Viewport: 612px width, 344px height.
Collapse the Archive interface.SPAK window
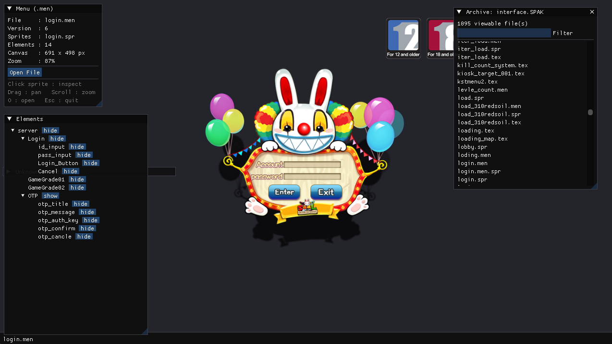[459, 12]
